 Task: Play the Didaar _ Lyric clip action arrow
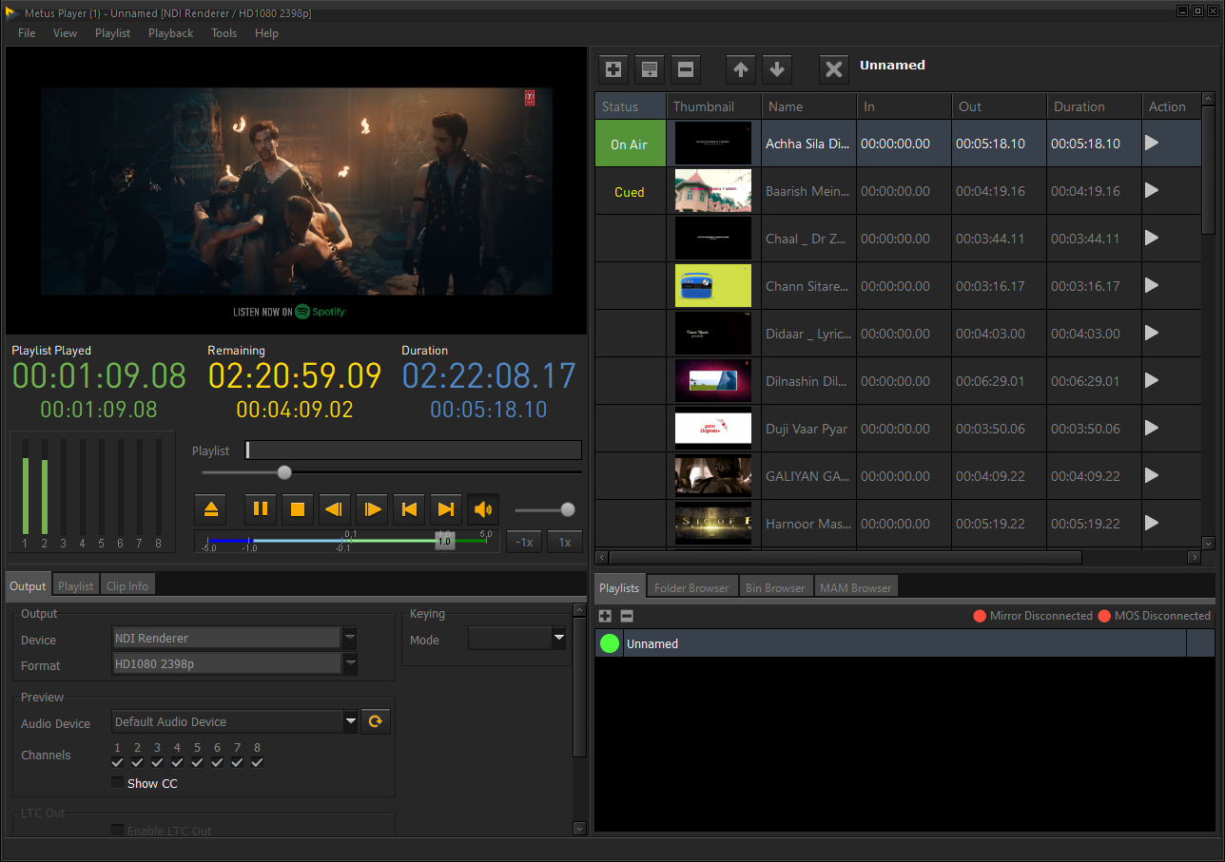coord(1152,333)
